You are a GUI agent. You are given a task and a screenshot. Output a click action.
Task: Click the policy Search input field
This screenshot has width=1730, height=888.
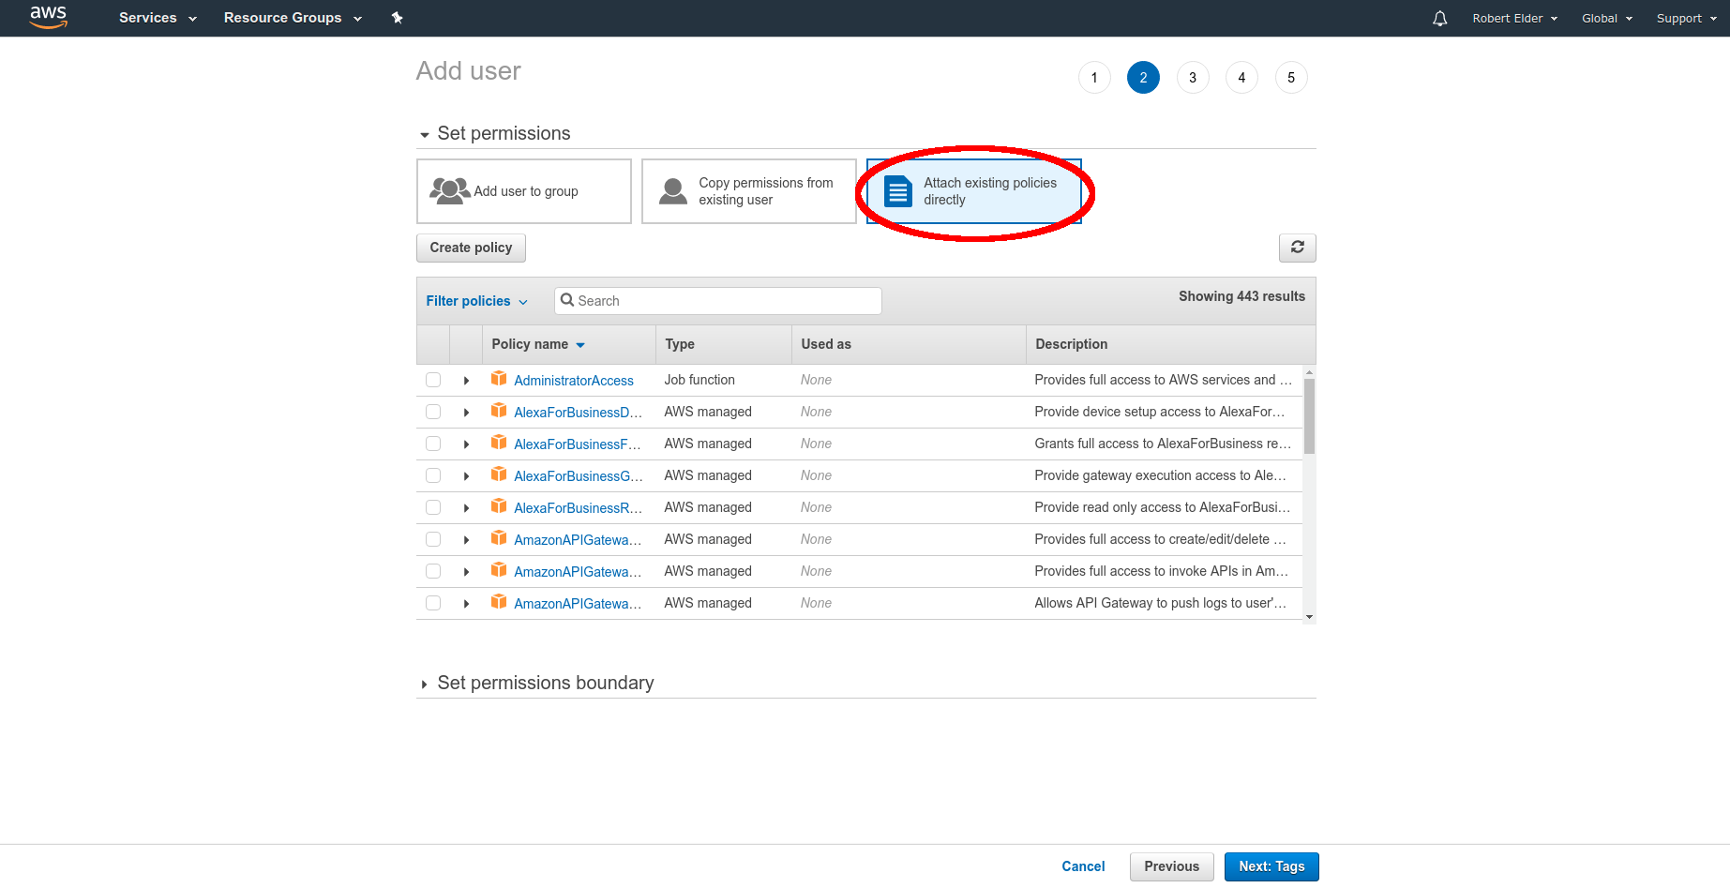click(x=718, y=301)
